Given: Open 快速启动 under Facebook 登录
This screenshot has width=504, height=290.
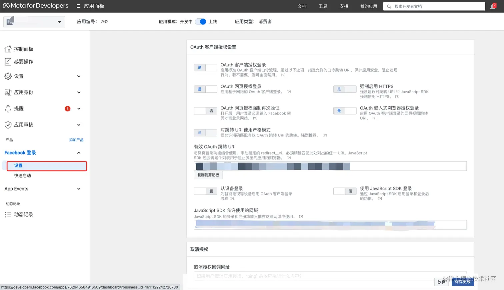Looking at the screenshot, I should (22, 176).
